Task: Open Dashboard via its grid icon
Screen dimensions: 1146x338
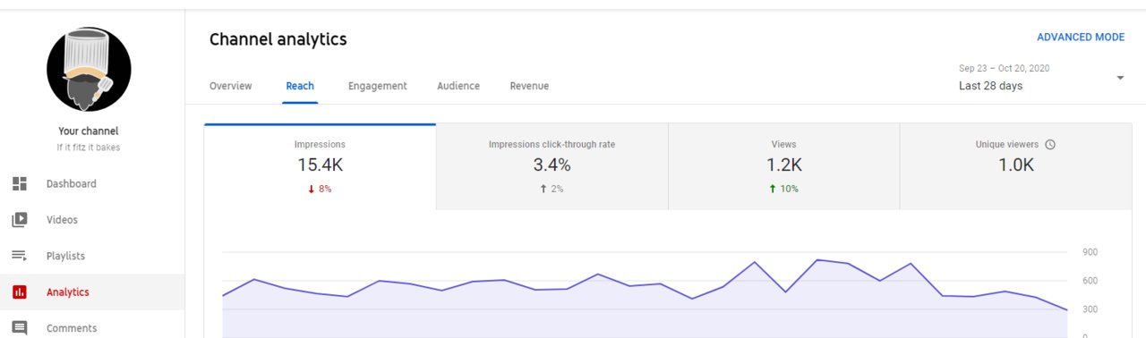Action: point(20,183)
